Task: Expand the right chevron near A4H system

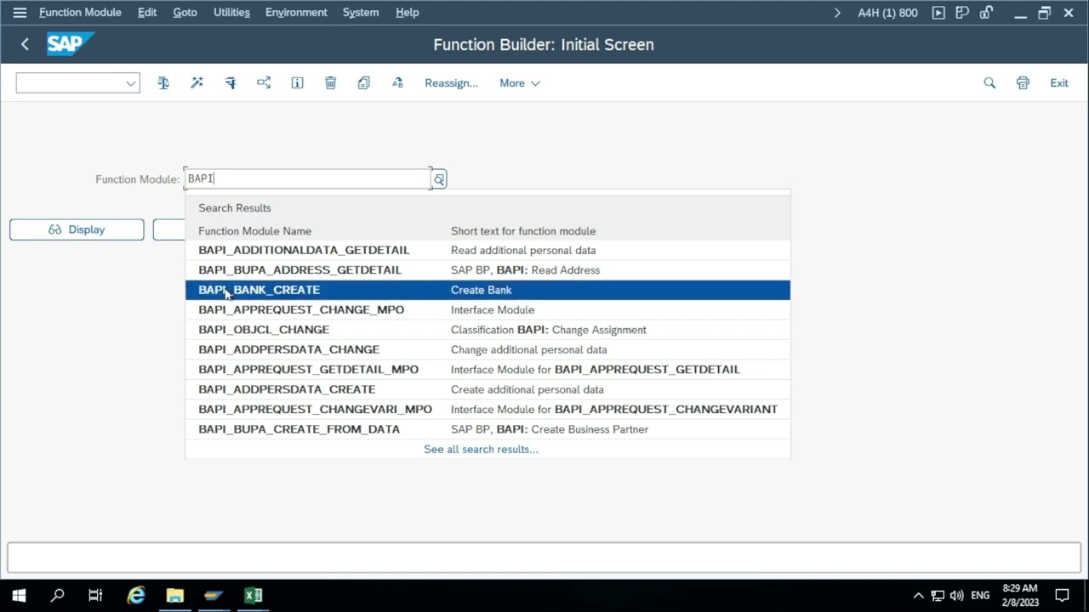Action: pos(837,13)
